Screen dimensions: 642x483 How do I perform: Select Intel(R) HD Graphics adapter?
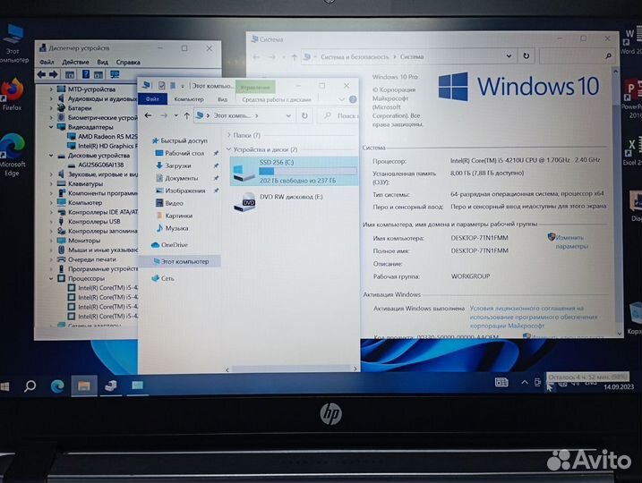[102, 146]
